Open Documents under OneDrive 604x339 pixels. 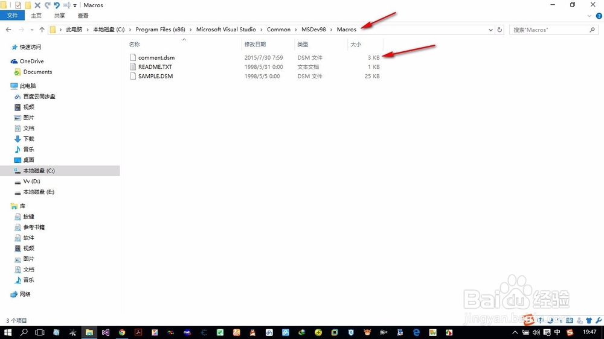(x=37, y=72)
